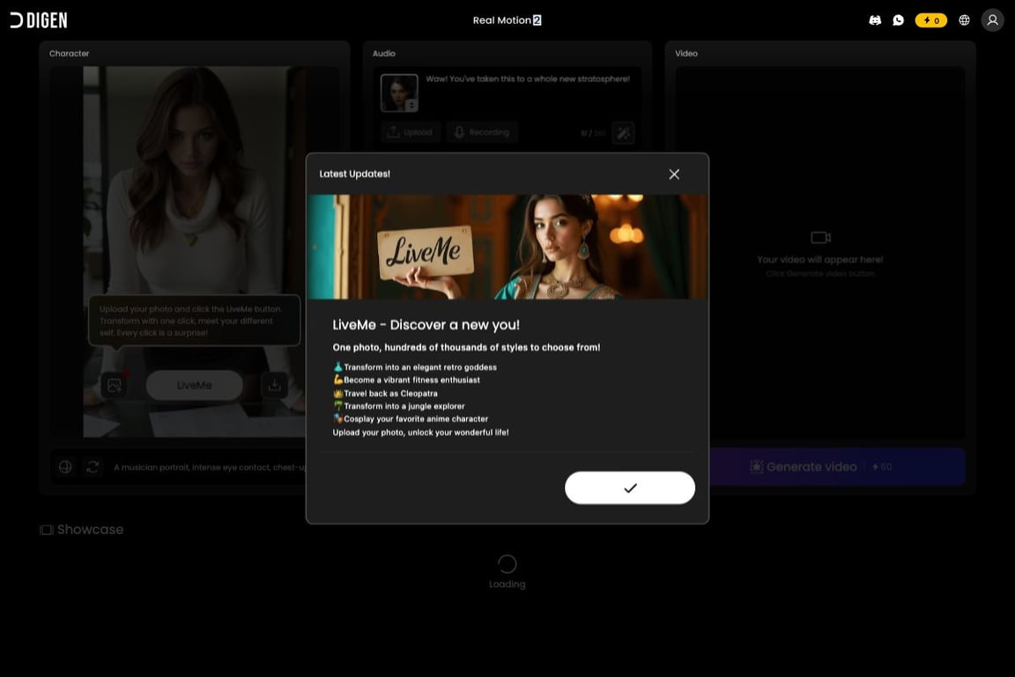The image size is (1015, 677).
Task: Click the Audio panel label
Action: point(384,54)
